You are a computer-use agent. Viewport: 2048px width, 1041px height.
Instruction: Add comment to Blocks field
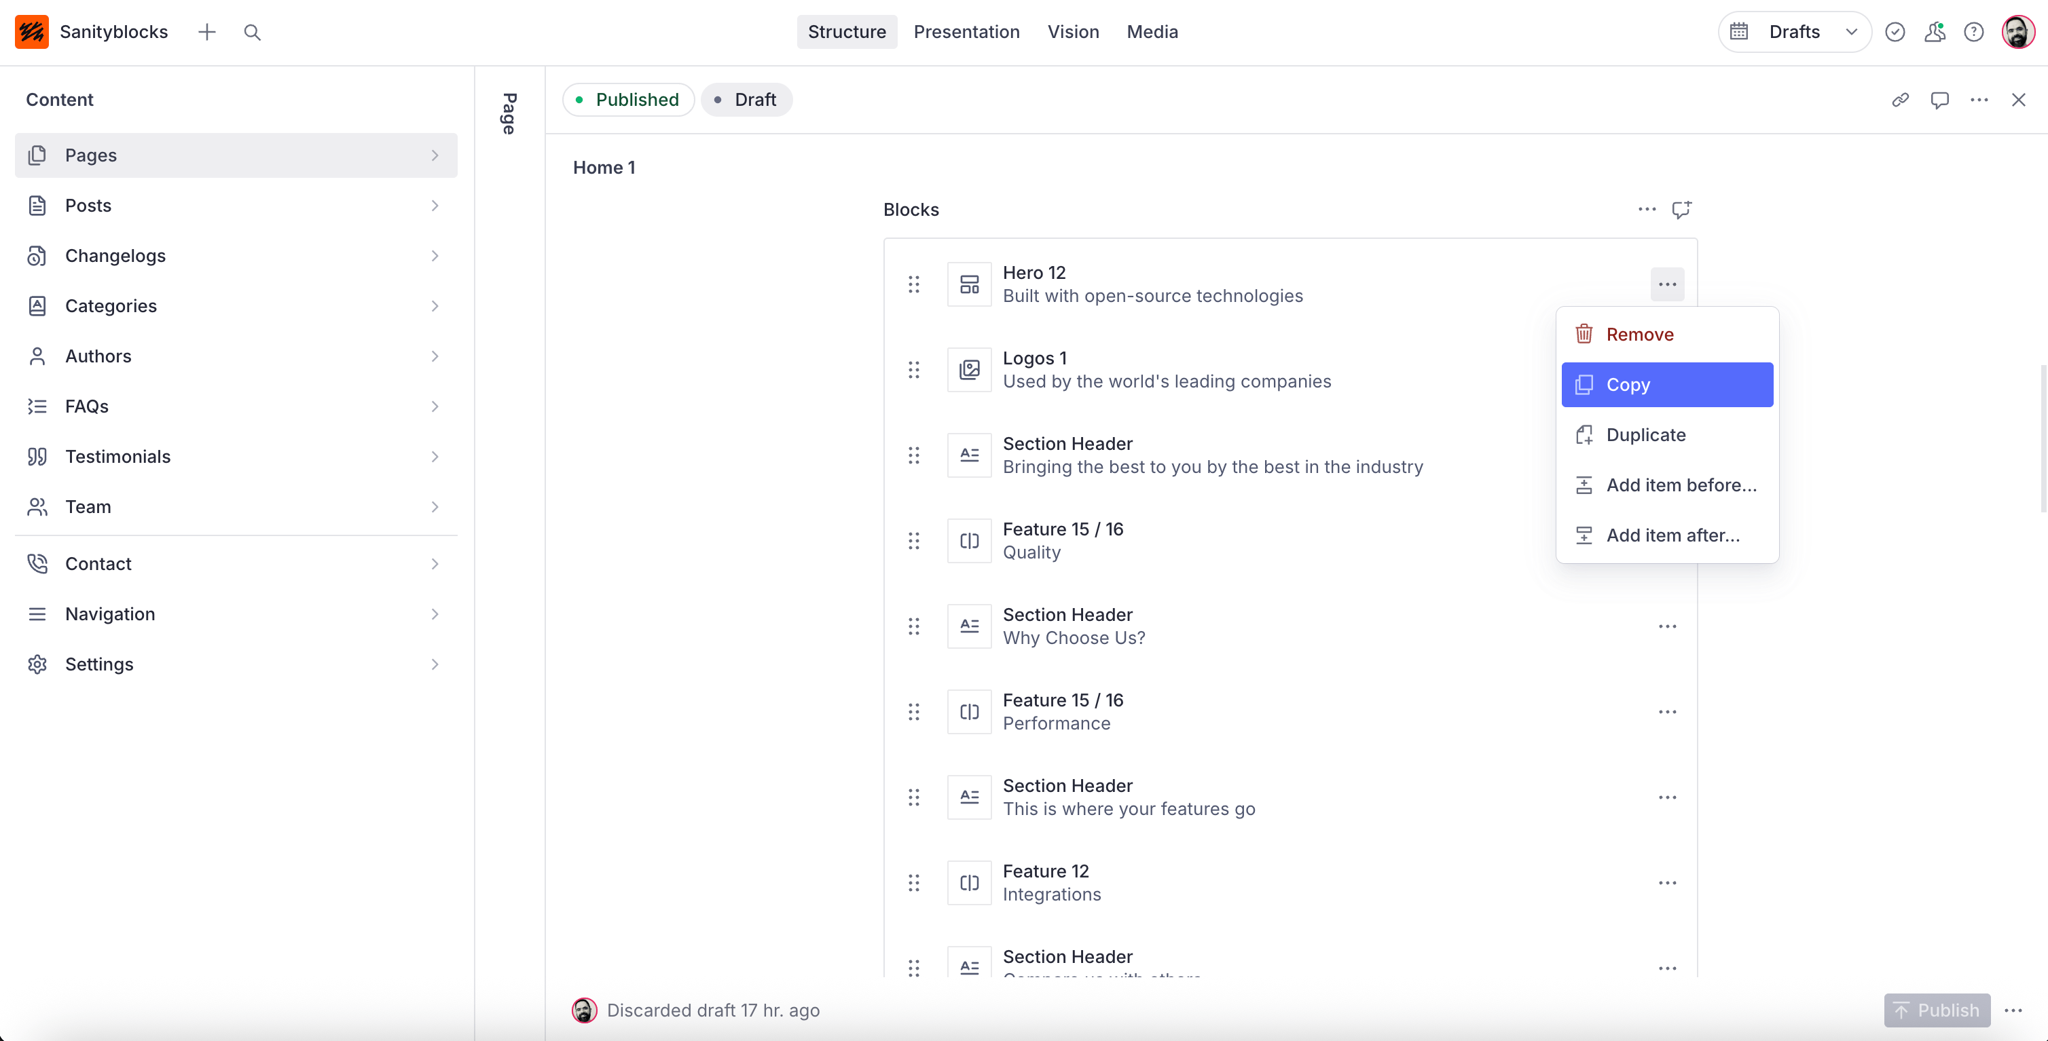pos(1681,210)
